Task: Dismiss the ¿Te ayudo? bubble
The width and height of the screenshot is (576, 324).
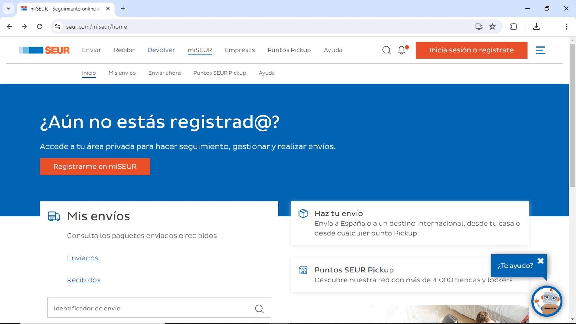Action: [x=540, y=261]
